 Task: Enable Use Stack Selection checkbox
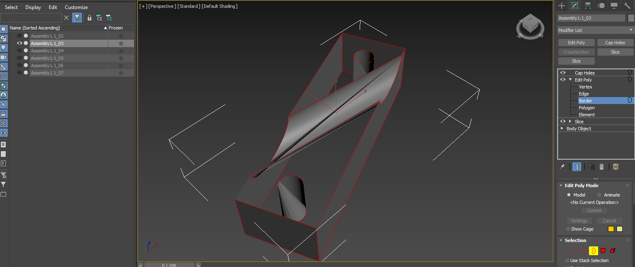click(567, 260)
